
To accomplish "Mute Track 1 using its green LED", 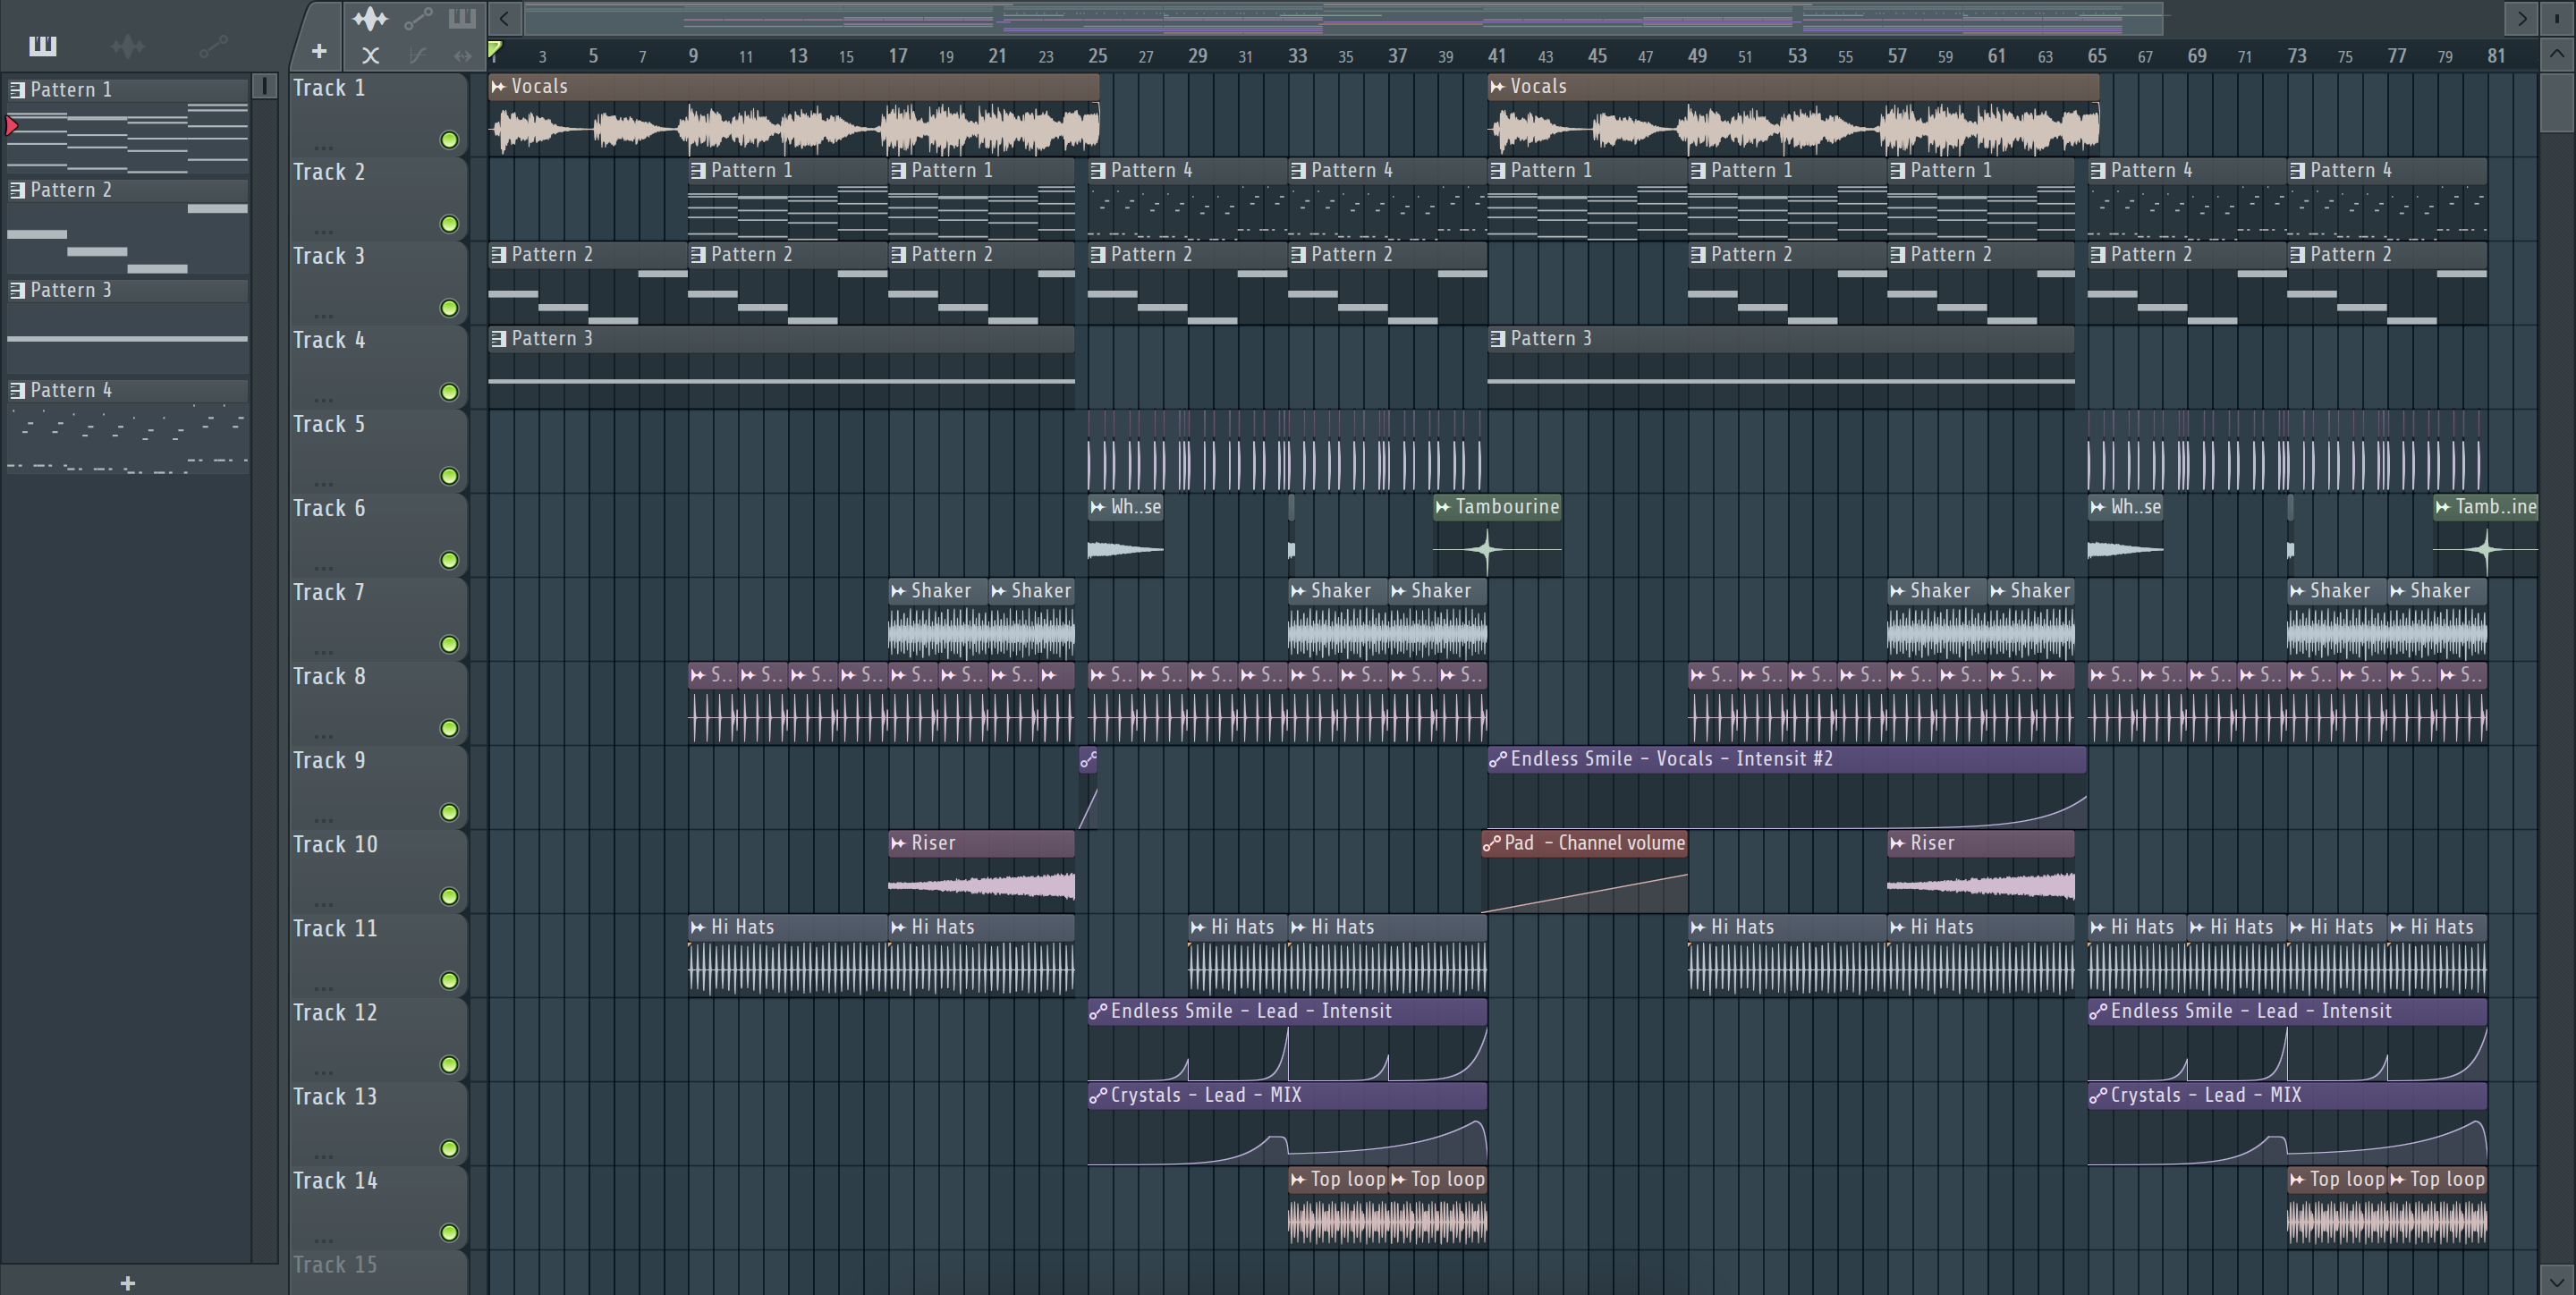I will [x=449, y=140].
